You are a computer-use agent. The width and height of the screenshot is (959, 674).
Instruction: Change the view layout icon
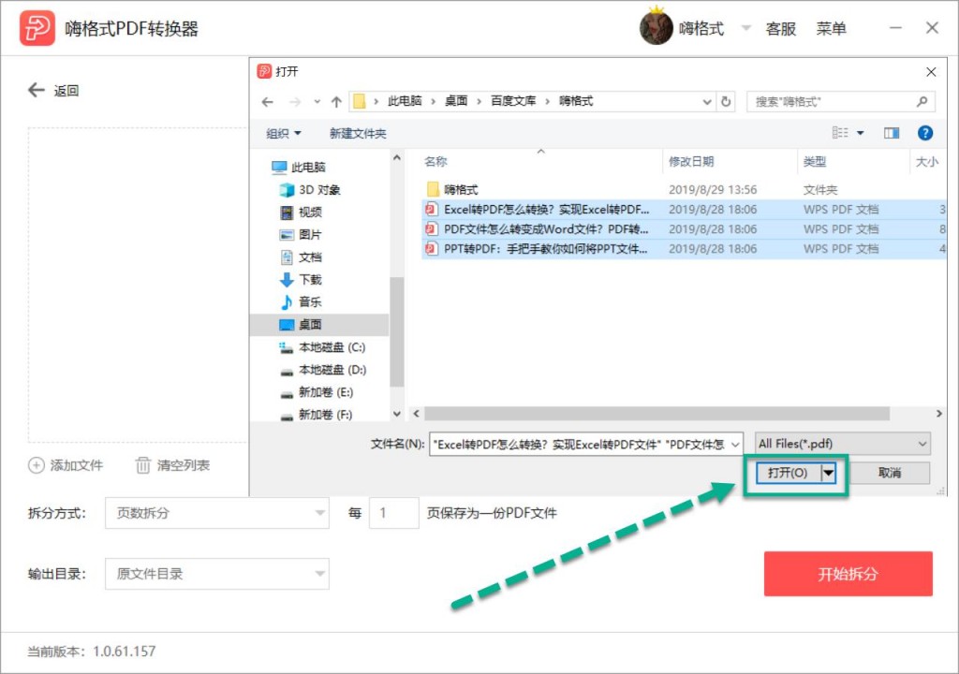pyautogui.click(x=840, y=133)
